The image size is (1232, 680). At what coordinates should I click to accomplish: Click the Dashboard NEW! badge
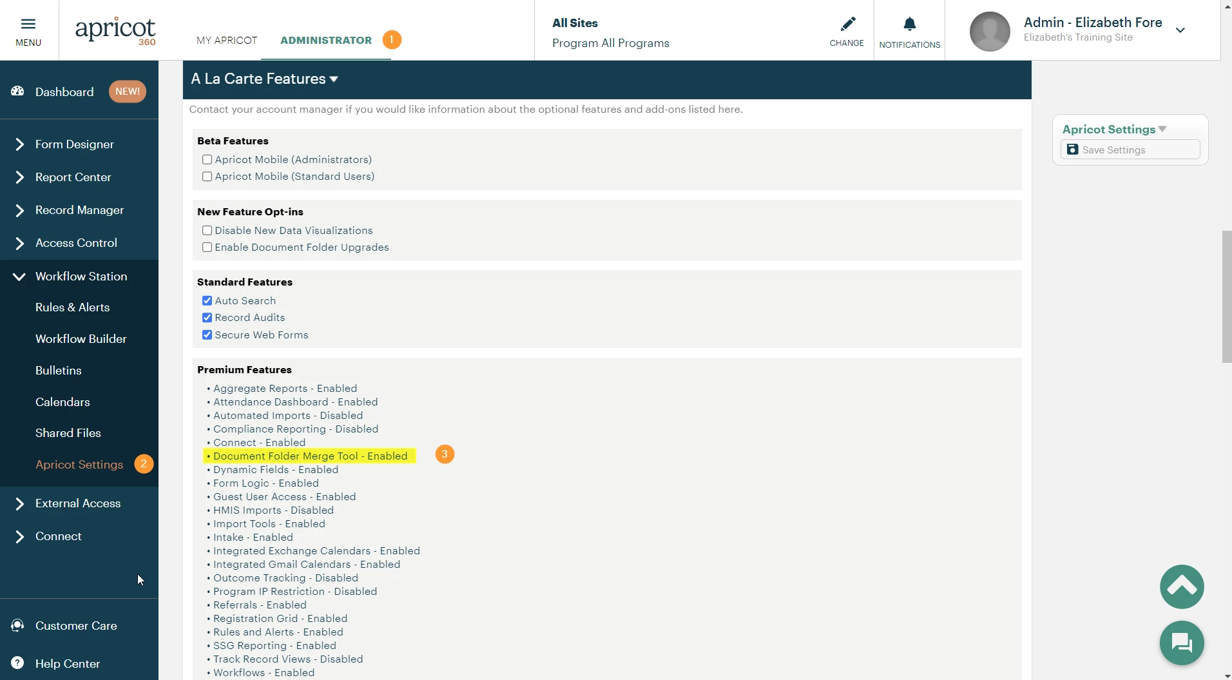coord(128,92)
